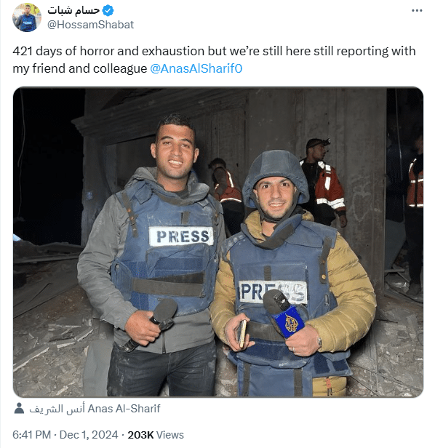Click the phone in the right man's hand
This screenshot has height=448, width=427.
(x=243, y=333)
